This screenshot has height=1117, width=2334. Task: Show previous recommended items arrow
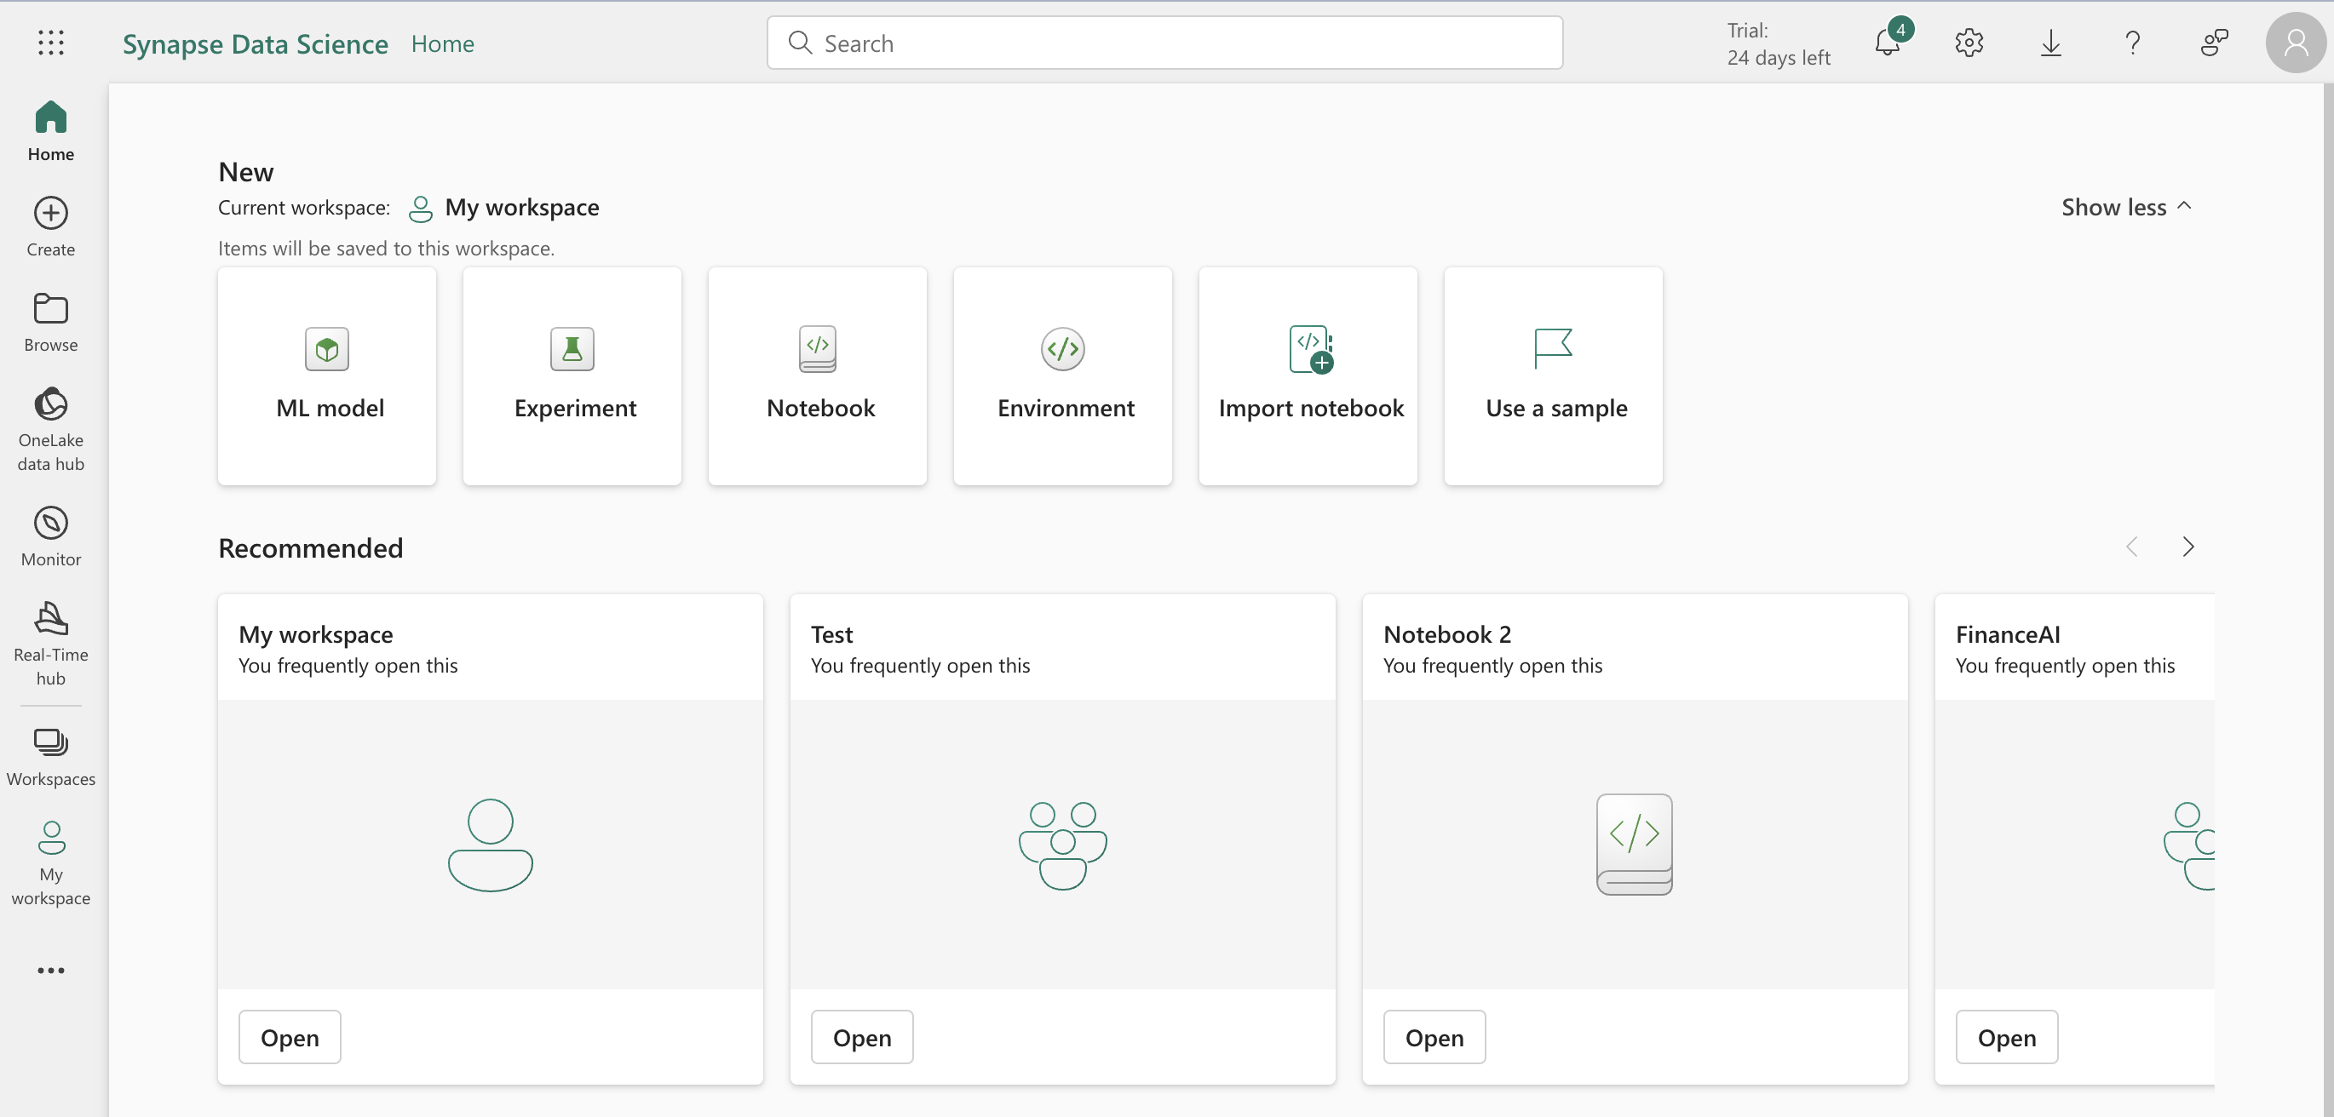coord(2132,547)
